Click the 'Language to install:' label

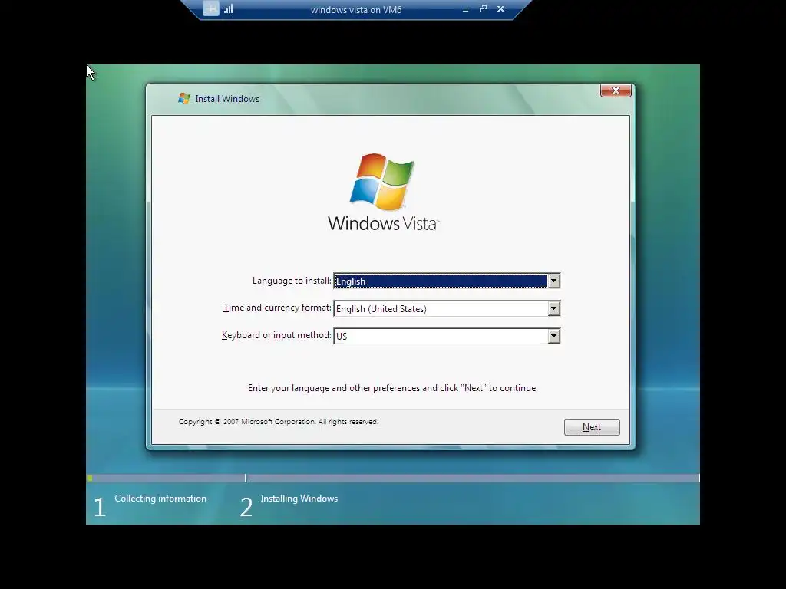292,281
